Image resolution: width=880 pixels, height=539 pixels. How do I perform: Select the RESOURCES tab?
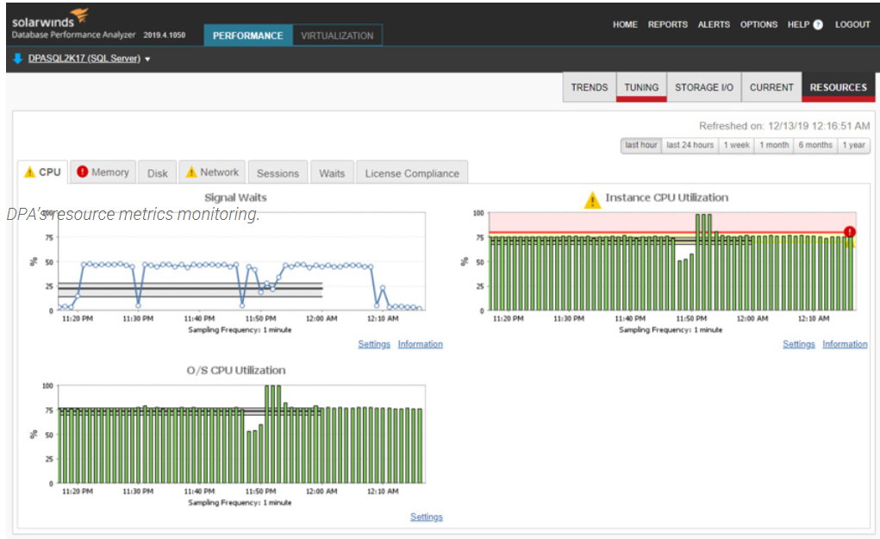[x=839, y=87]
